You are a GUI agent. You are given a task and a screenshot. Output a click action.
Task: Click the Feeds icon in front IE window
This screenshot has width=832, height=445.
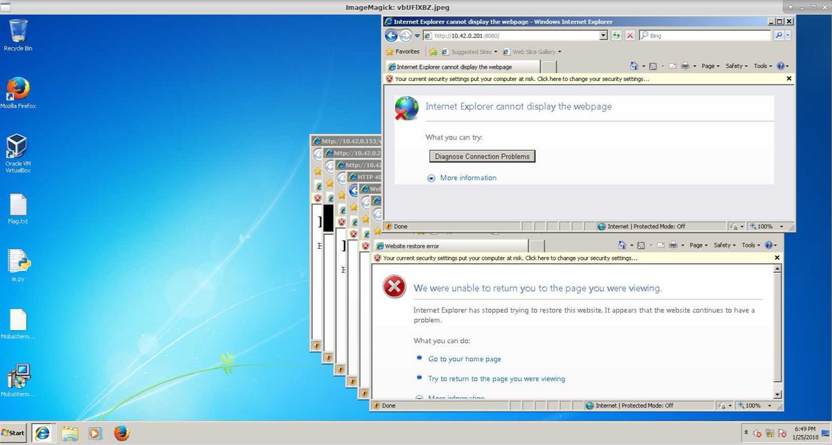coord(652,67)
